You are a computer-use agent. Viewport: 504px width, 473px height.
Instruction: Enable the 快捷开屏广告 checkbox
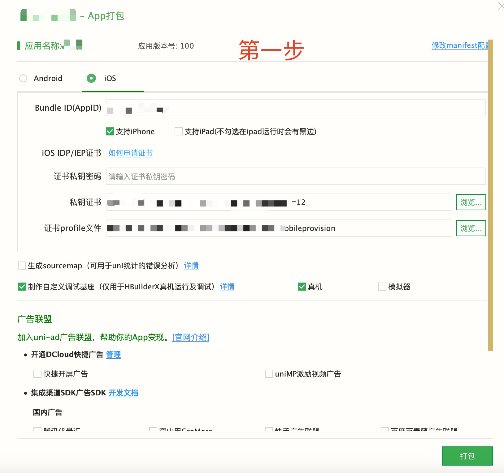37,374
